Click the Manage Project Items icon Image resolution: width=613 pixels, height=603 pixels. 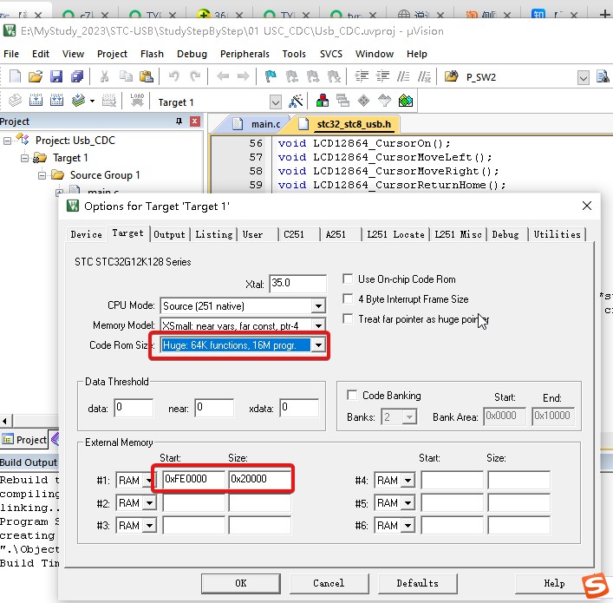tap(323, 102)
